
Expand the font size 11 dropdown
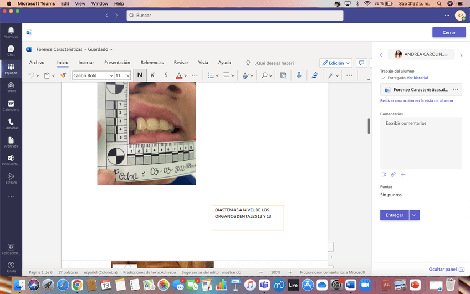pos(128,75)
